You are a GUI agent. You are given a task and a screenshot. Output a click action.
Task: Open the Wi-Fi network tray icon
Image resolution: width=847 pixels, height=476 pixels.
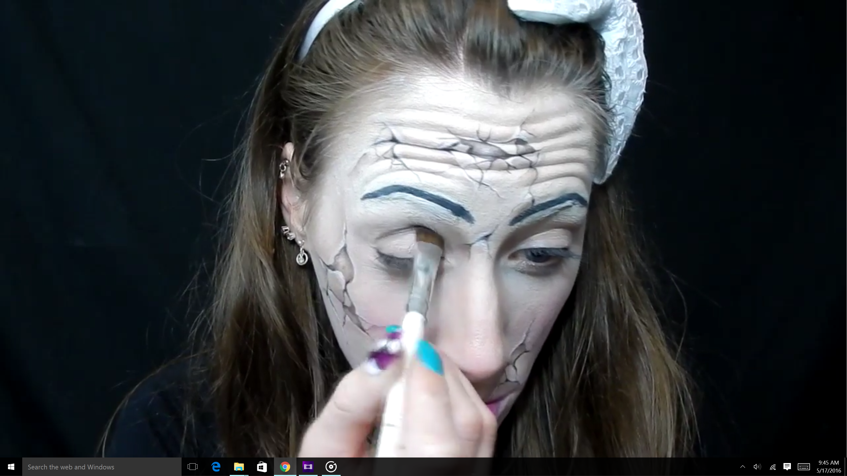773,467
